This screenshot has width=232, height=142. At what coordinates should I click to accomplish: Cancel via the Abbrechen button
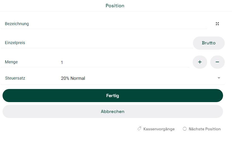pyautogui.click(x=113, y=112)
